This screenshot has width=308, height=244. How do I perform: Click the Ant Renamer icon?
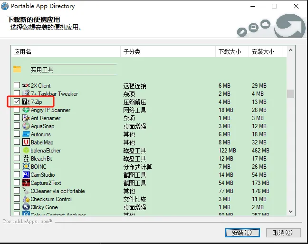26,118
